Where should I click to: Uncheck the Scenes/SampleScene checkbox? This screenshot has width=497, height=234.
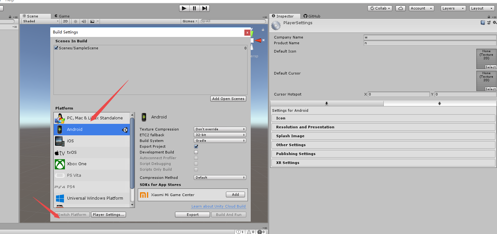pyautogui.click(x=56, y=48)
